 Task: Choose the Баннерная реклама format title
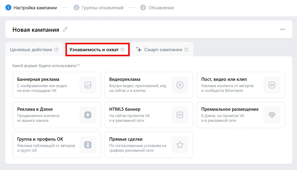38,79
